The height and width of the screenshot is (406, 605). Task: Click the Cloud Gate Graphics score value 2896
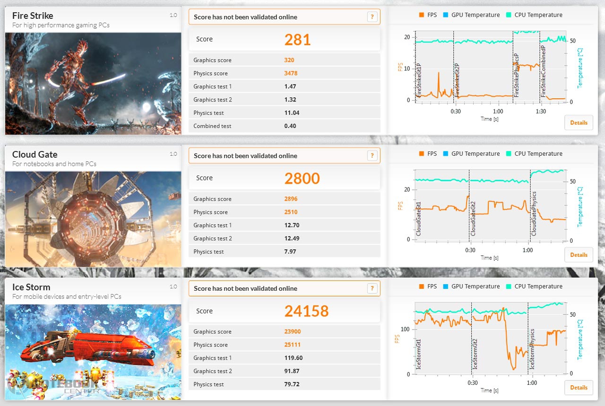tap(291, 199)
